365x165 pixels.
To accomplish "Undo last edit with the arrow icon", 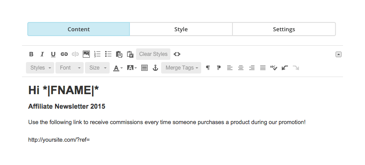I will (x=285, y=68).
